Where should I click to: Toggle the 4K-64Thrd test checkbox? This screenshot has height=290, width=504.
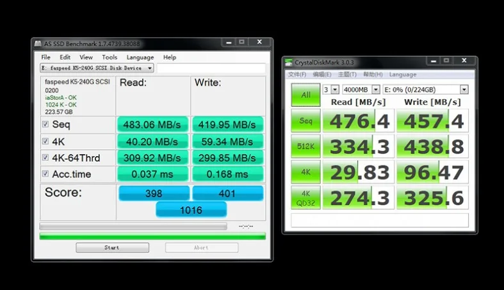point(45,157)
